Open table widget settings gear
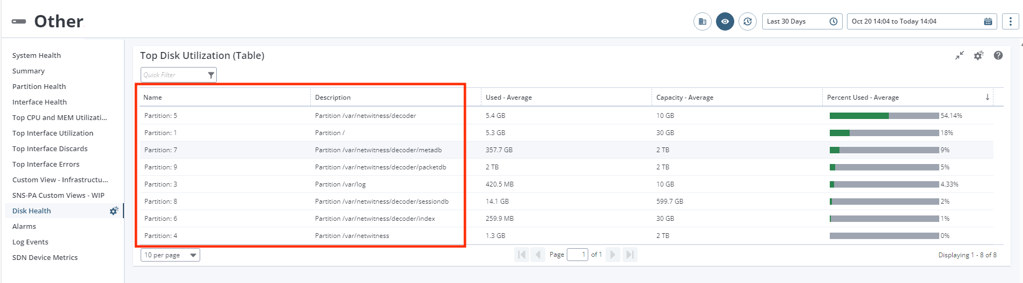Viewport: 1023px width, 283px height. click(x=978, y=55)
